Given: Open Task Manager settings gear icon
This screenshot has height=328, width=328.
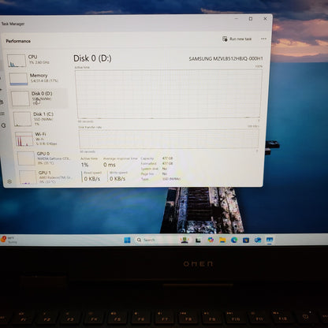Looking at the screenshot, I should pos(9,181).
